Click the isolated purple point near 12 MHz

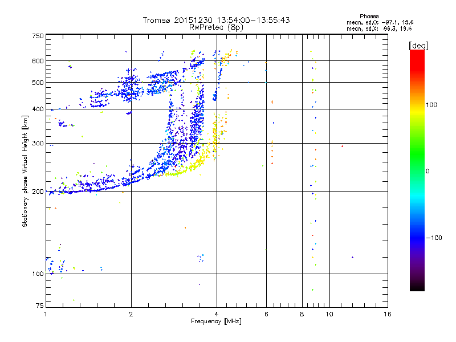coord(352,258)
